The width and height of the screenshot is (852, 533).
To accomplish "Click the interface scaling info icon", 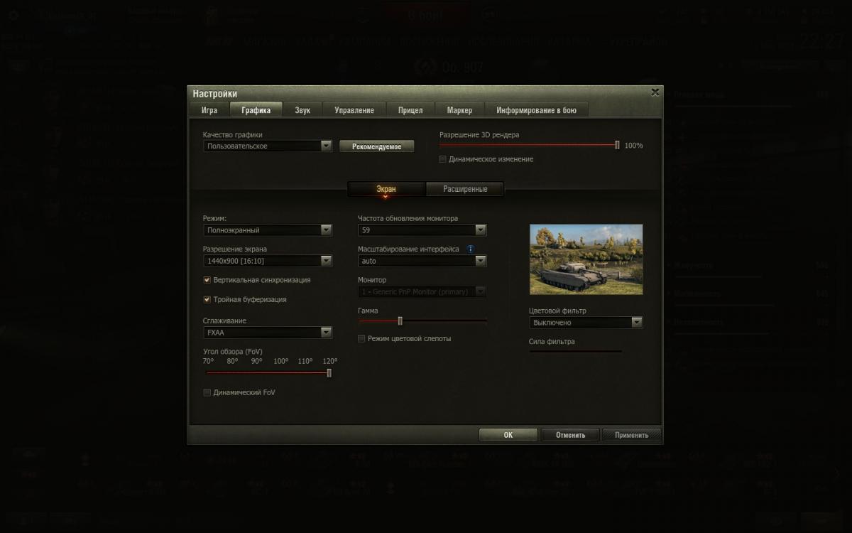I will pyautogui.click(x=470, y=249).
